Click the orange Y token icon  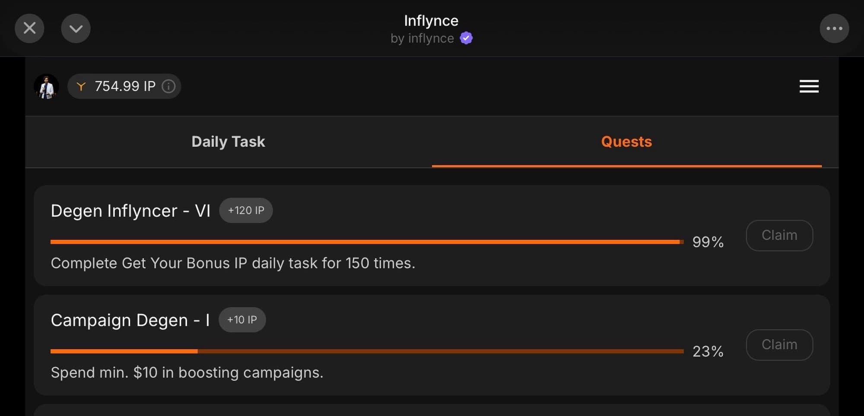click(x=81, y=86)
